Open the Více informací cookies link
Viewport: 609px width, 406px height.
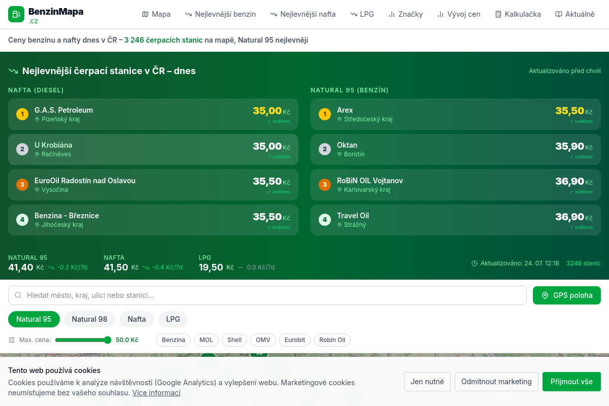point(156,393)
